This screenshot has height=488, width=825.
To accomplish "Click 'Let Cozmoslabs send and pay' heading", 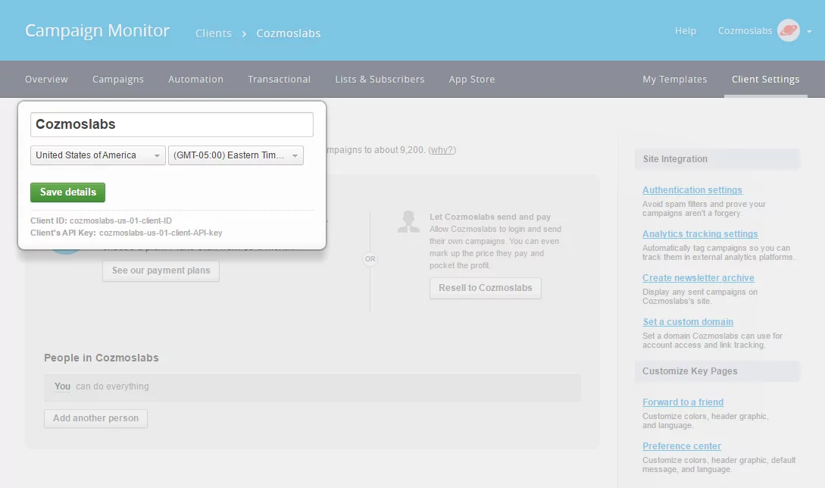I will pos(490,217).
